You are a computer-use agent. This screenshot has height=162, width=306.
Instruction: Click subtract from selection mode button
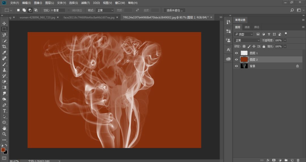point(30,10)
